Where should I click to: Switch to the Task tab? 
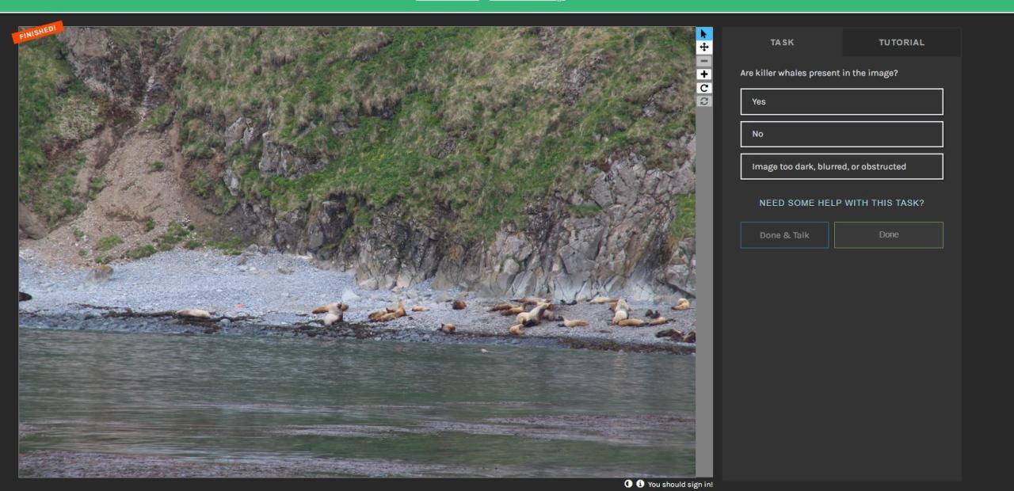(x=782, y=43)
